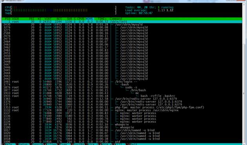Select mysqld thread row PID 2462
247x145 pixels.
tap(122, 47)
